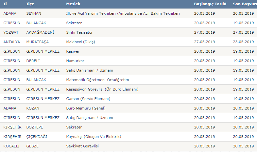Open Kaynakçı (Oksijen Ve Elektrik) listing
Image resolution: width=257 pixels, height=152 pixels.
pos(94,137)
